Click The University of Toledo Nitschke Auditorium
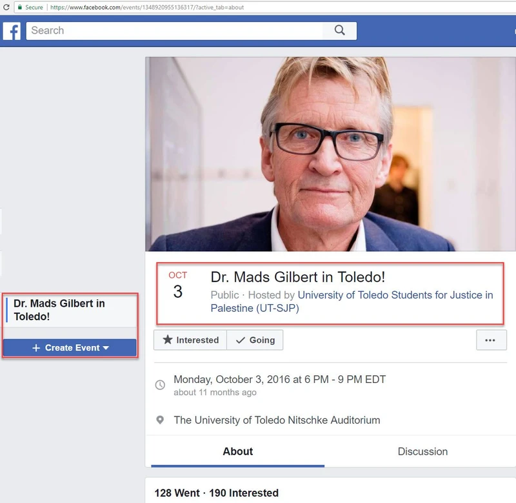Viewport: 516px width, 503px height. (277, 420)
